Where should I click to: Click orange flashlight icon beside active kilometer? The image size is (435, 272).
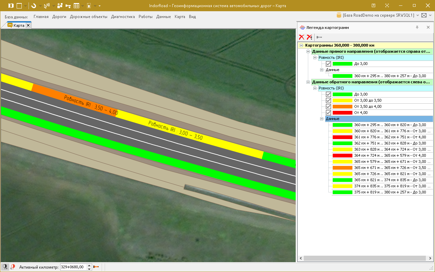coord(96,267)
